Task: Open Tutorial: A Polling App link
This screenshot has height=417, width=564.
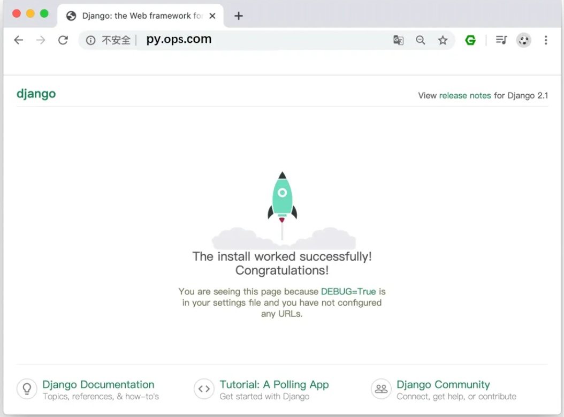Action: tap(274, 384)
